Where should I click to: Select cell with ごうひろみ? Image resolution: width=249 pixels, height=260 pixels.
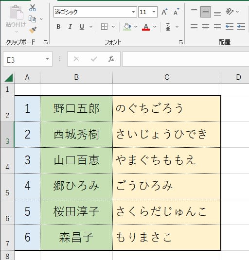[x=167, y=186]
